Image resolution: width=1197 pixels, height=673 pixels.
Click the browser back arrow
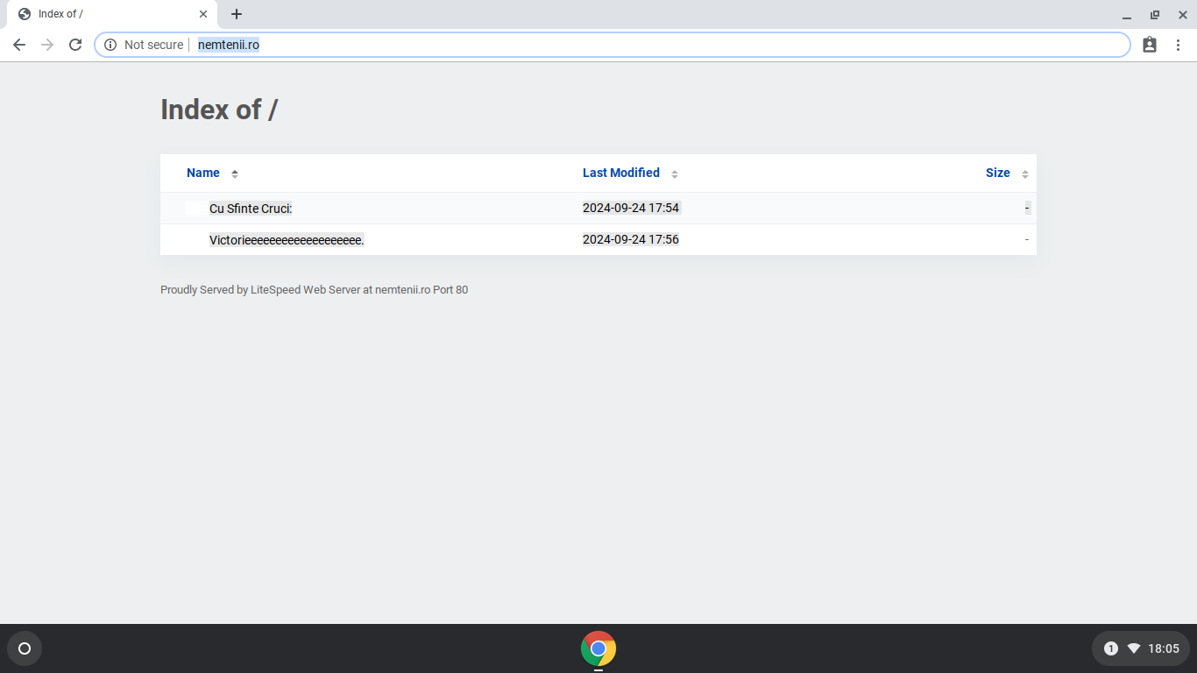click(19, 45)
